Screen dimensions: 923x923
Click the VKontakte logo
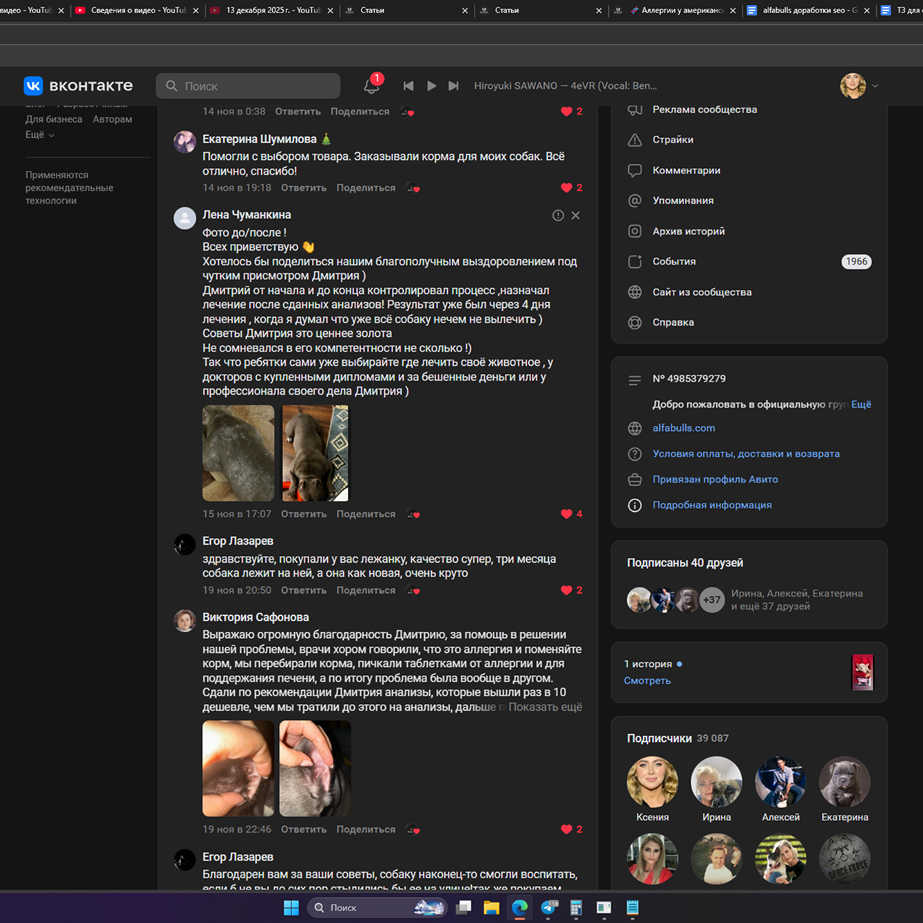(78, 85)
